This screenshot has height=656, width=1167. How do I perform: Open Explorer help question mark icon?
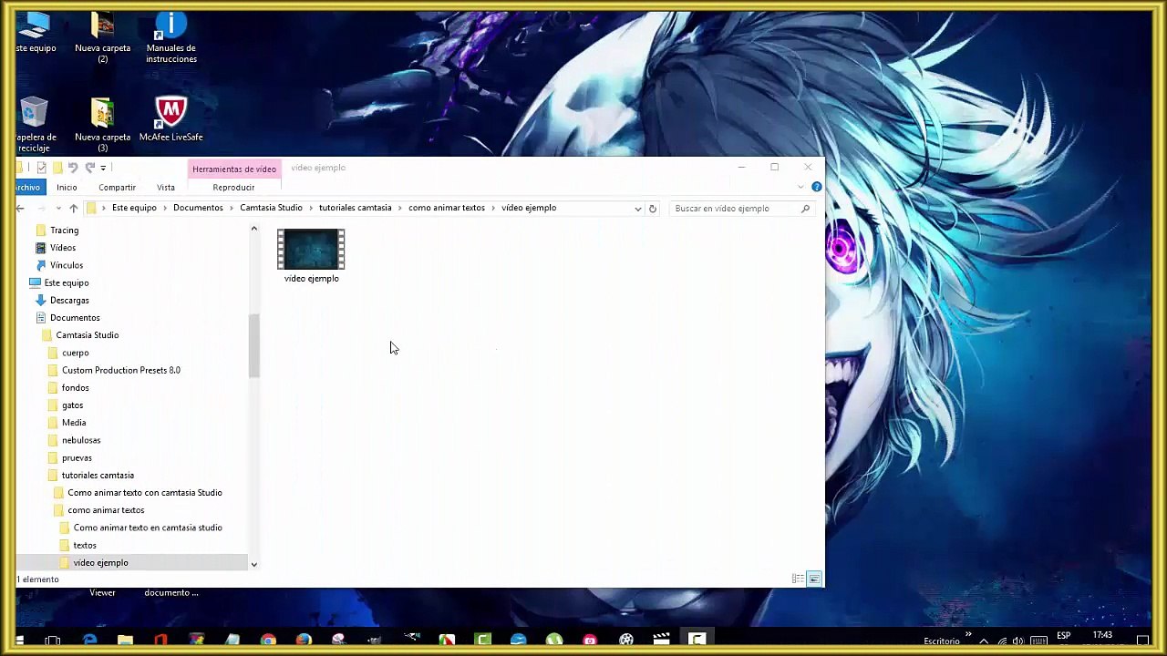(816, 187)
